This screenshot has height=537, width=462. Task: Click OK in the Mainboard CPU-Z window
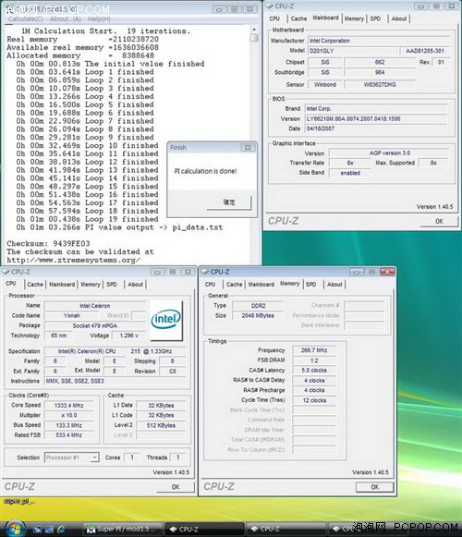[439, 221]
